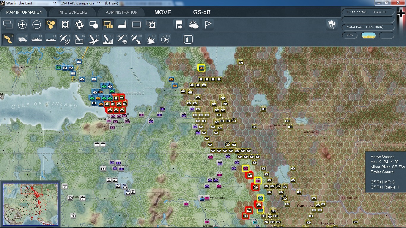Click the Off Rail MP: 6 text
Screen dimensions: 406x228
point(383,182)
